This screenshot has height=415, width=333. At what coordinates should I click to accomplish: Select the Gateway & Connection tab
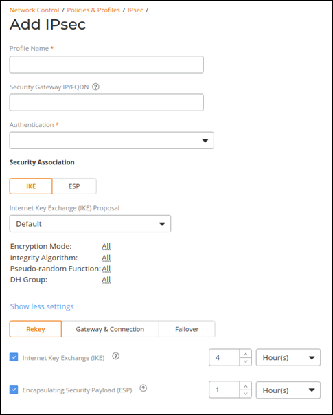tap(110, 329)
